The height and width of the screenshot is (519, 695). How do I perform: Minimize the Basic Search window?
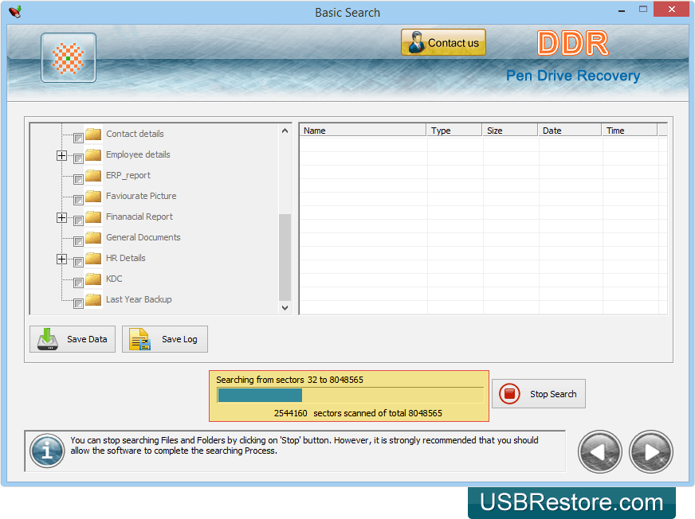622,10
